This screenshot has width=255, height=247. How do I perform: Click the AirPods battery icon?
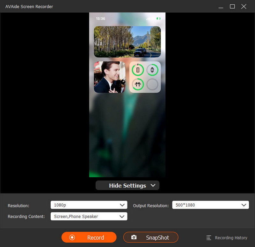pyautogui.click(x=138, y=84)
